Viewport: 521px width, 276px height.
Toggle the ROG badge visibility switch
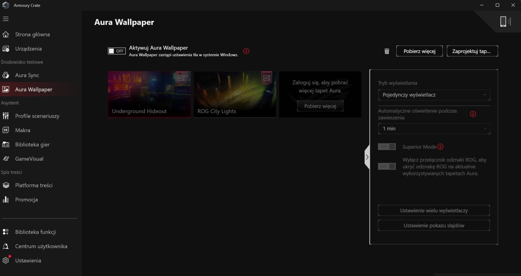(x=387, y=166)
